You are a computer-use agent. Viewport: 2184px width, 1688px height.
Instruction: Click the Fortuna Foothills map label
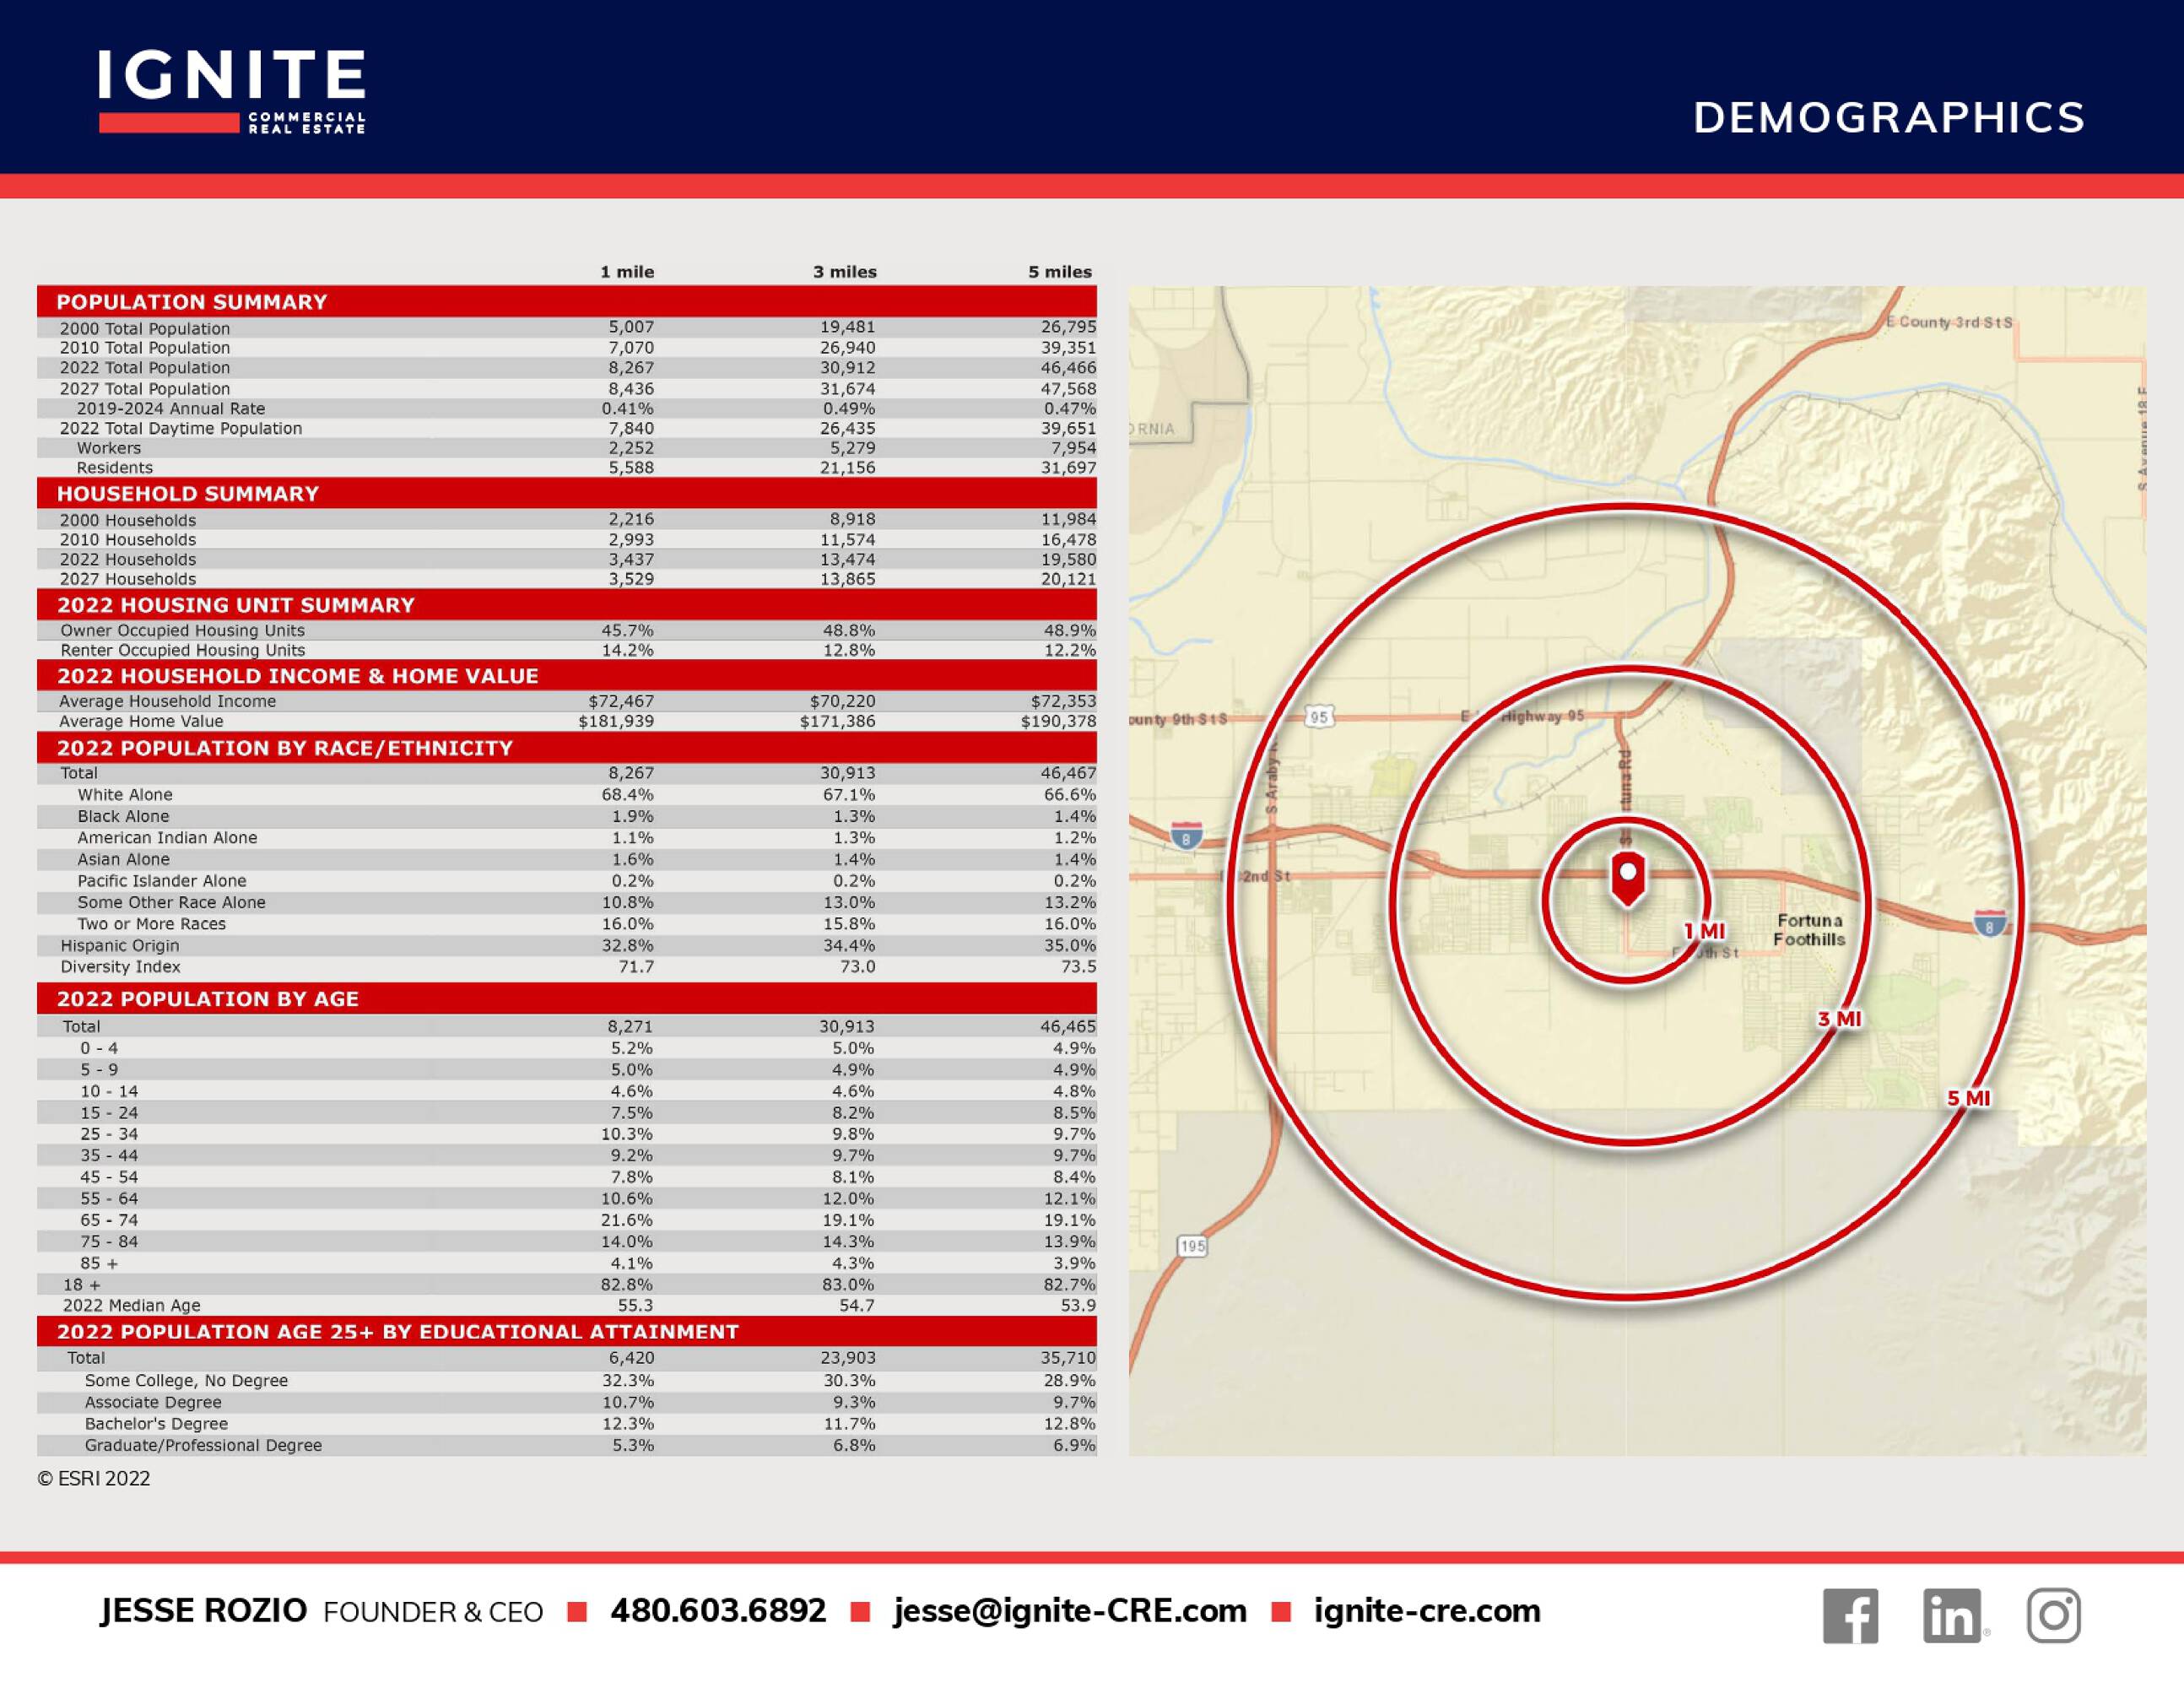(1809, 929)
